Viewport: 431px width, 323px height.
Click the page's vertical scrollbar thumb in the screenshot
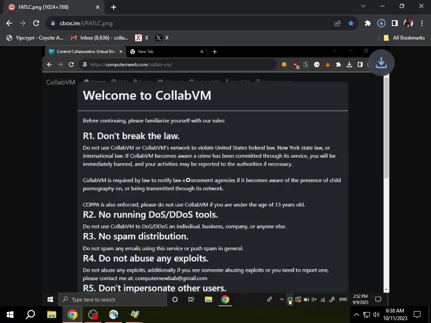pos(386,128)
